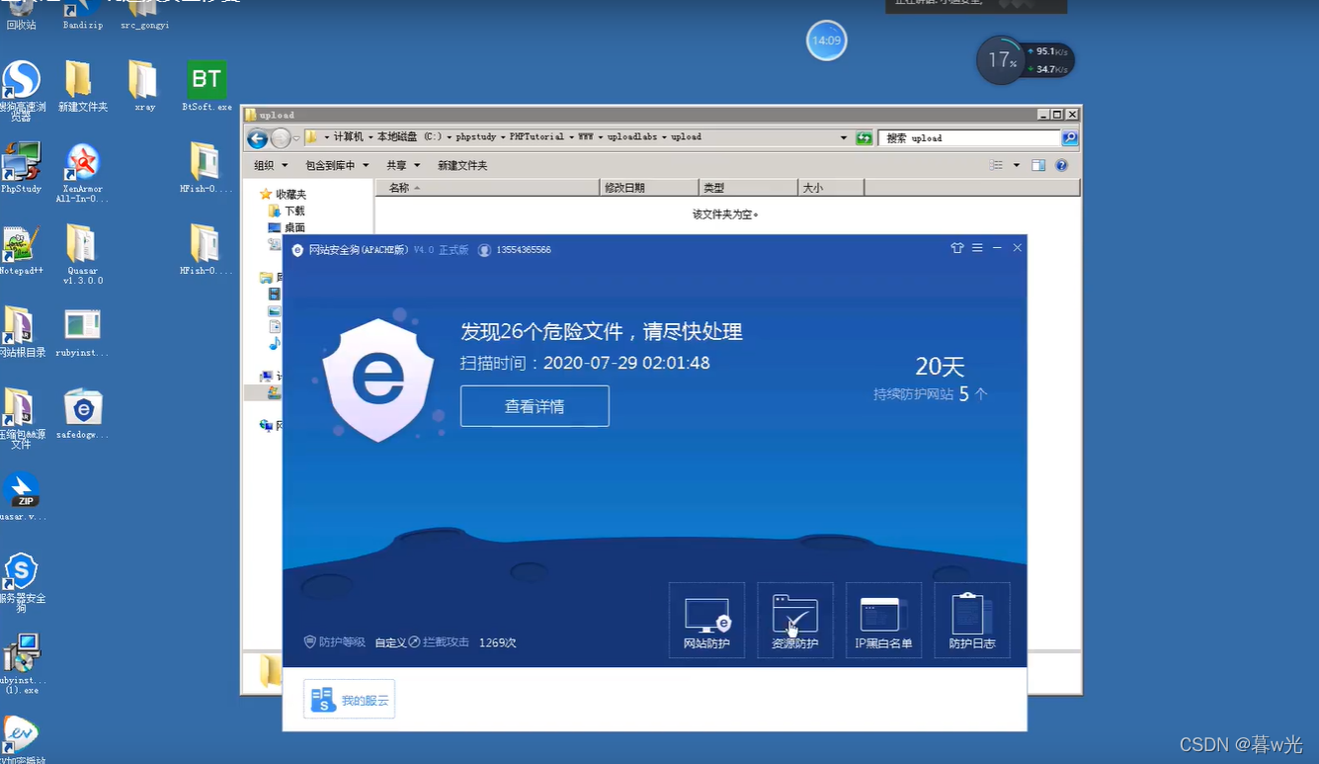This screenshot has height=764, width=1319.
Task: Launch BtSoft.exe from the desktop
Action: point(205,79)
